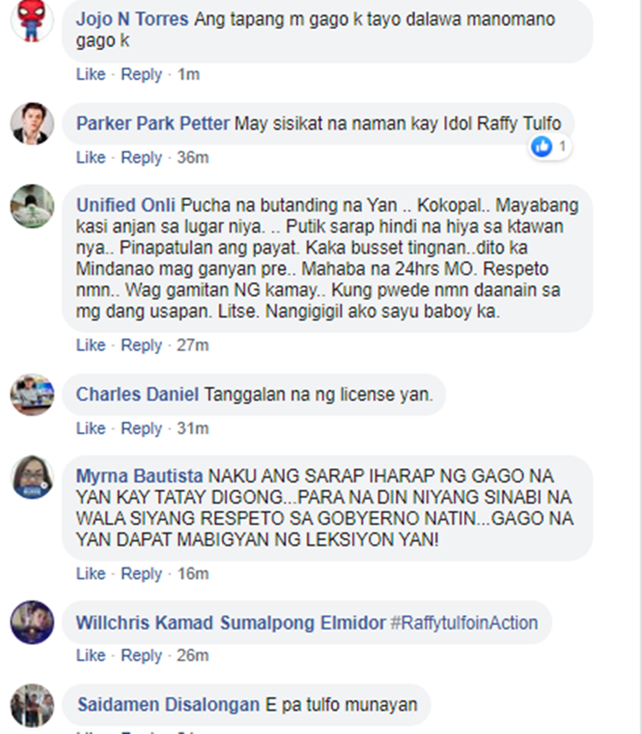Like Jojo N Torres' comment

click(91, 74)
